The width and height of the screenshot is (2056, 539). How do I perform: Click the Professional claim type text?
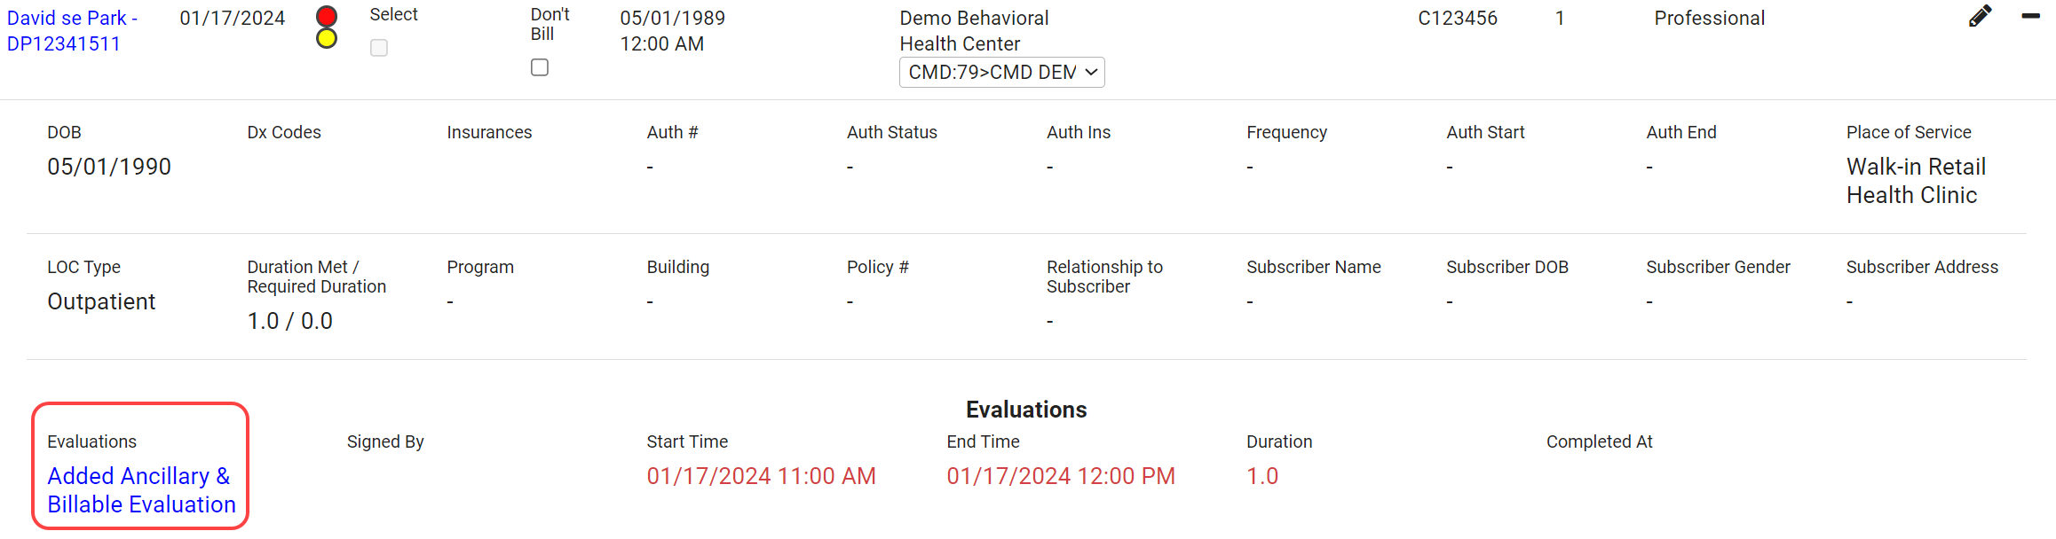click(1709, 19)
